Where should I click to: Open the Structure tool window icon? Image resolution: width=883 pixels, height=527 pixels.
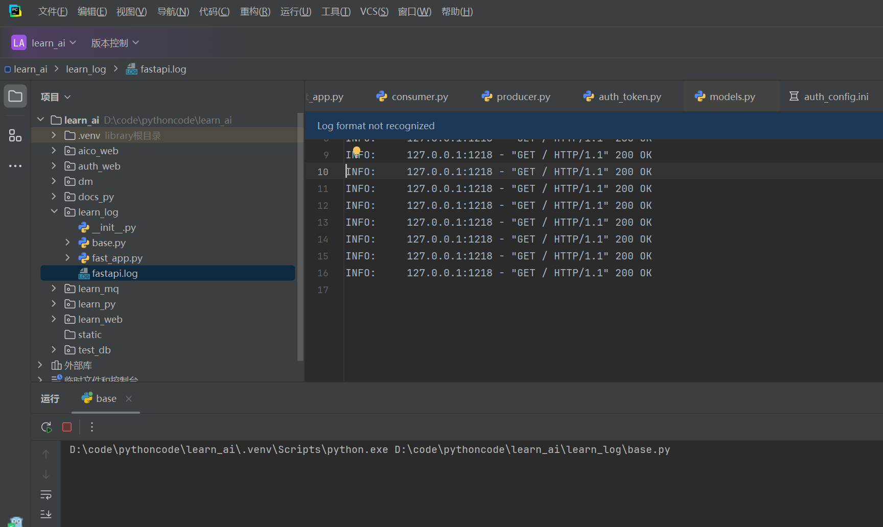[15, 135]
